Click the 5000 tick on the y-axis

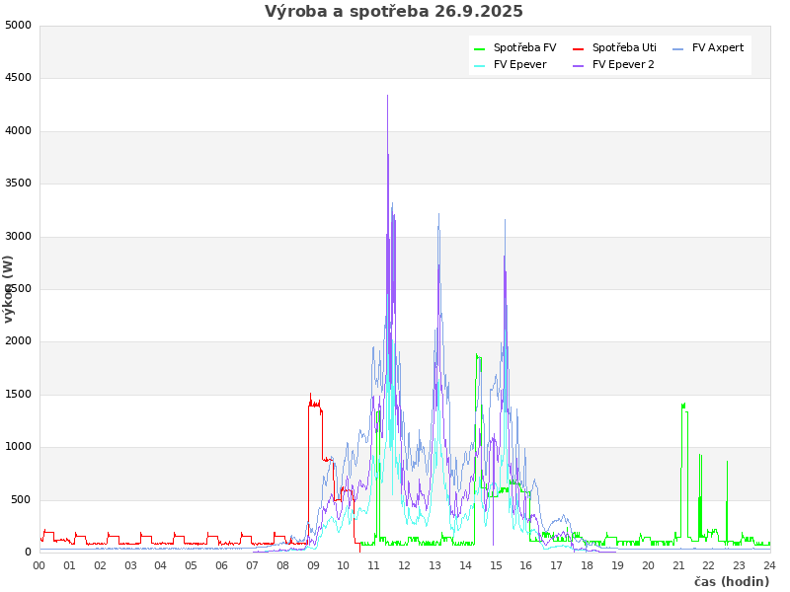19,25
